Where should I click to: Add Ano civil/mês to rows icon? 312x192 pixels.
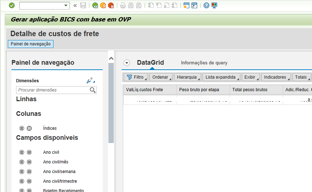22,162
